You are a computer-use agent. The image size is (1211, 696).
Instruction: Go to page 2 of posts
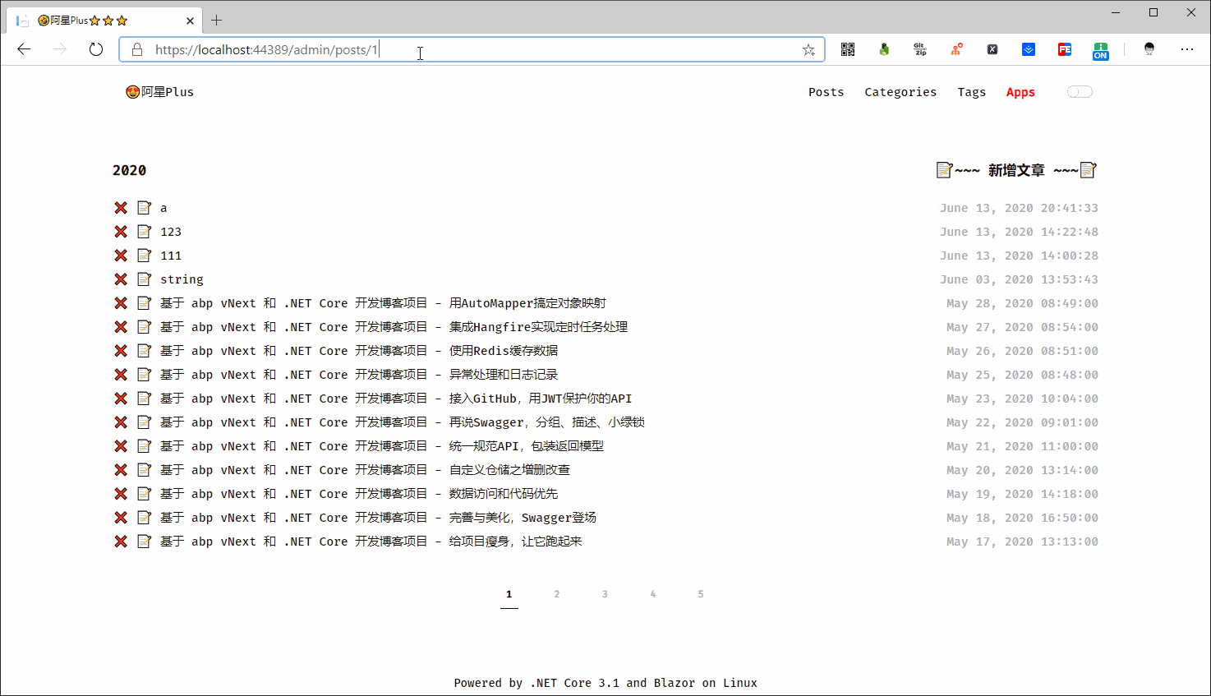(x=557, y=594)
